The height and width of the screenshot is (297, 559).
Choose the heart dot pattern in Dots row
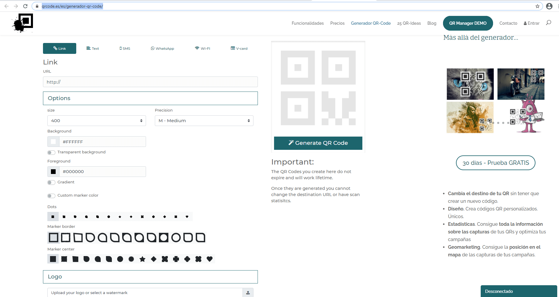(187, 217)
